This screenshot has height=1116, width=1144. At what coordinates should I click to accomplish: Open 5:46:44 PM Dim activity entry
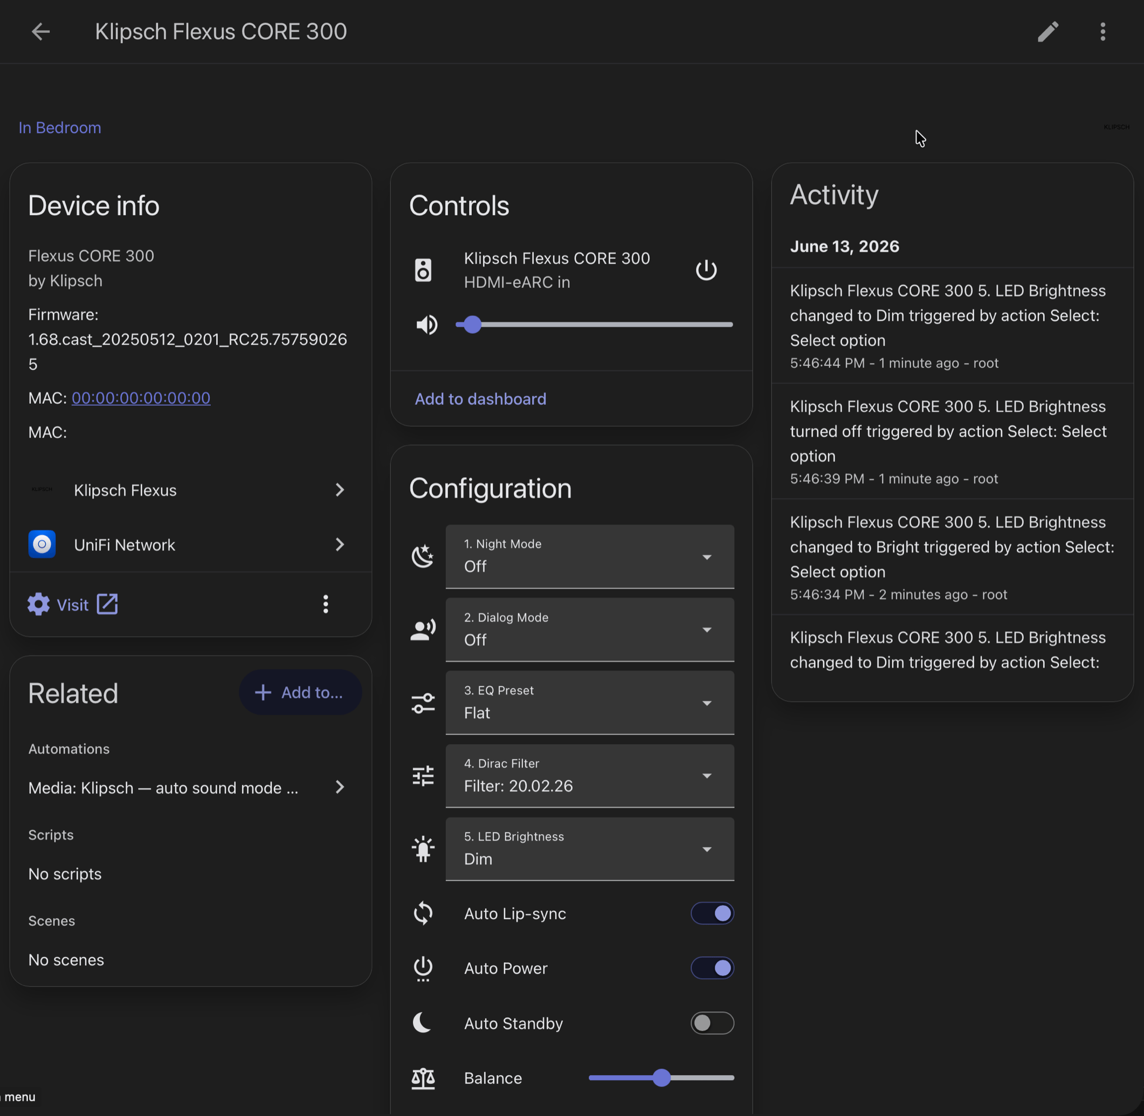click(953, 326)
